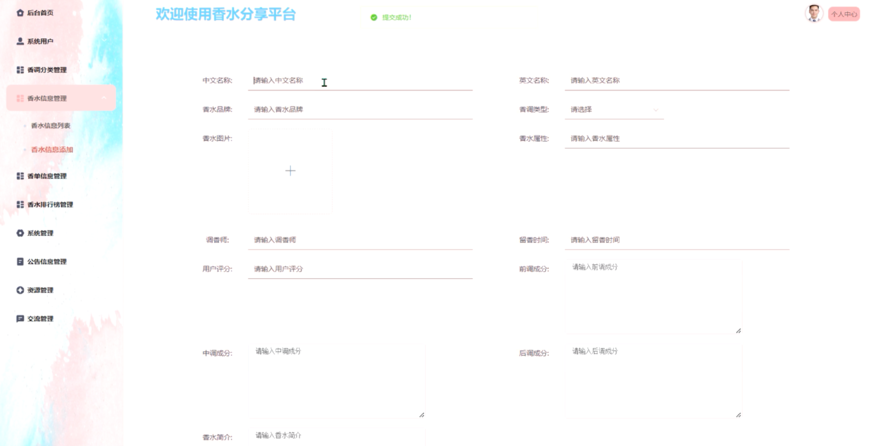Click the 用户评分 input field

tap(360, 269)
